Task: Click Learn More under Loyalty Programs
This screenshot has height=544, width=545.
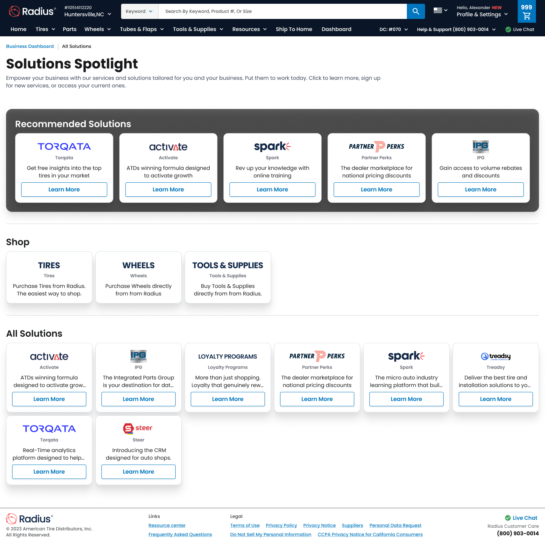Action: tap(228, 399)
